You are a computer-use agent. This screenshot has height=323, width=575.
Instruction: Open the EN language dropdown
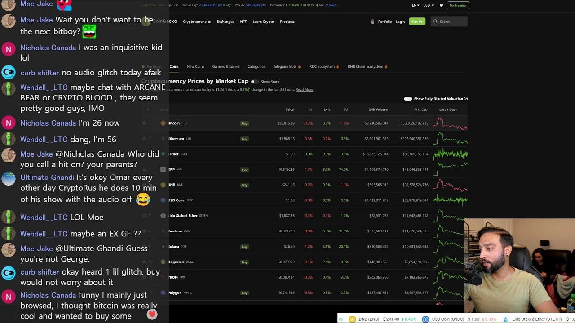tap(416, 5)
